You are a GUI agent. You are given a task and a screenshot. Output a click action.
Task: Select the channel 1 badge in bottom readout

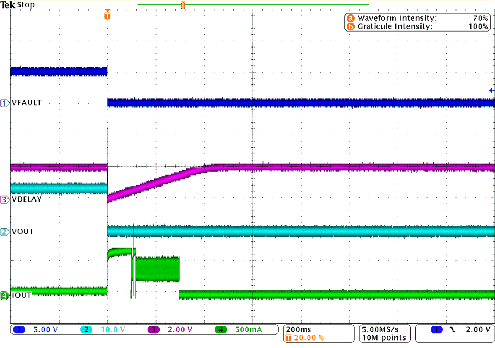19,330
